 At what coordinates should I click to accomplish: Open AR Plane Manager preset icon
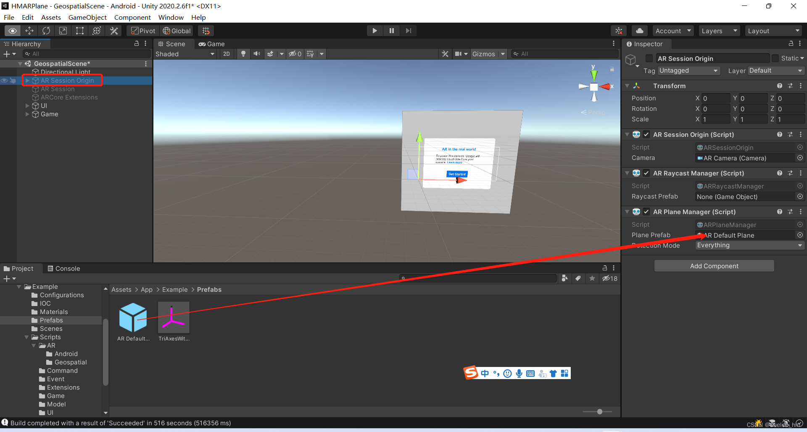790,212
